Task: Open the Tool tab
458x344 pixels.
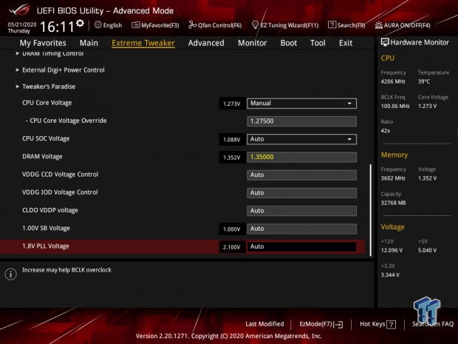Action: pos(318,43)
